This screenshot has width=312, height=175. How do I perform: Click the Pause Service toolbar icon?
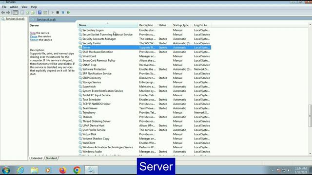tap(63, 13)
